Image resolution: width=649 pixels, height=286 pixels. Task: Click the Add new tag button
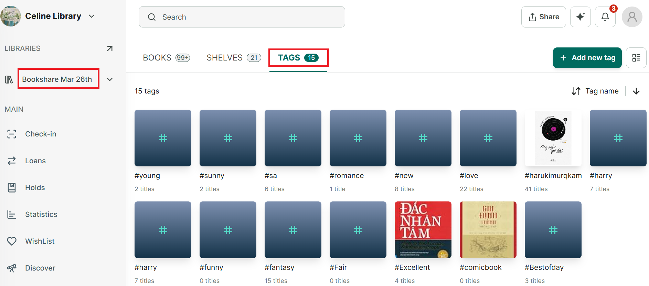coord(587,58)
